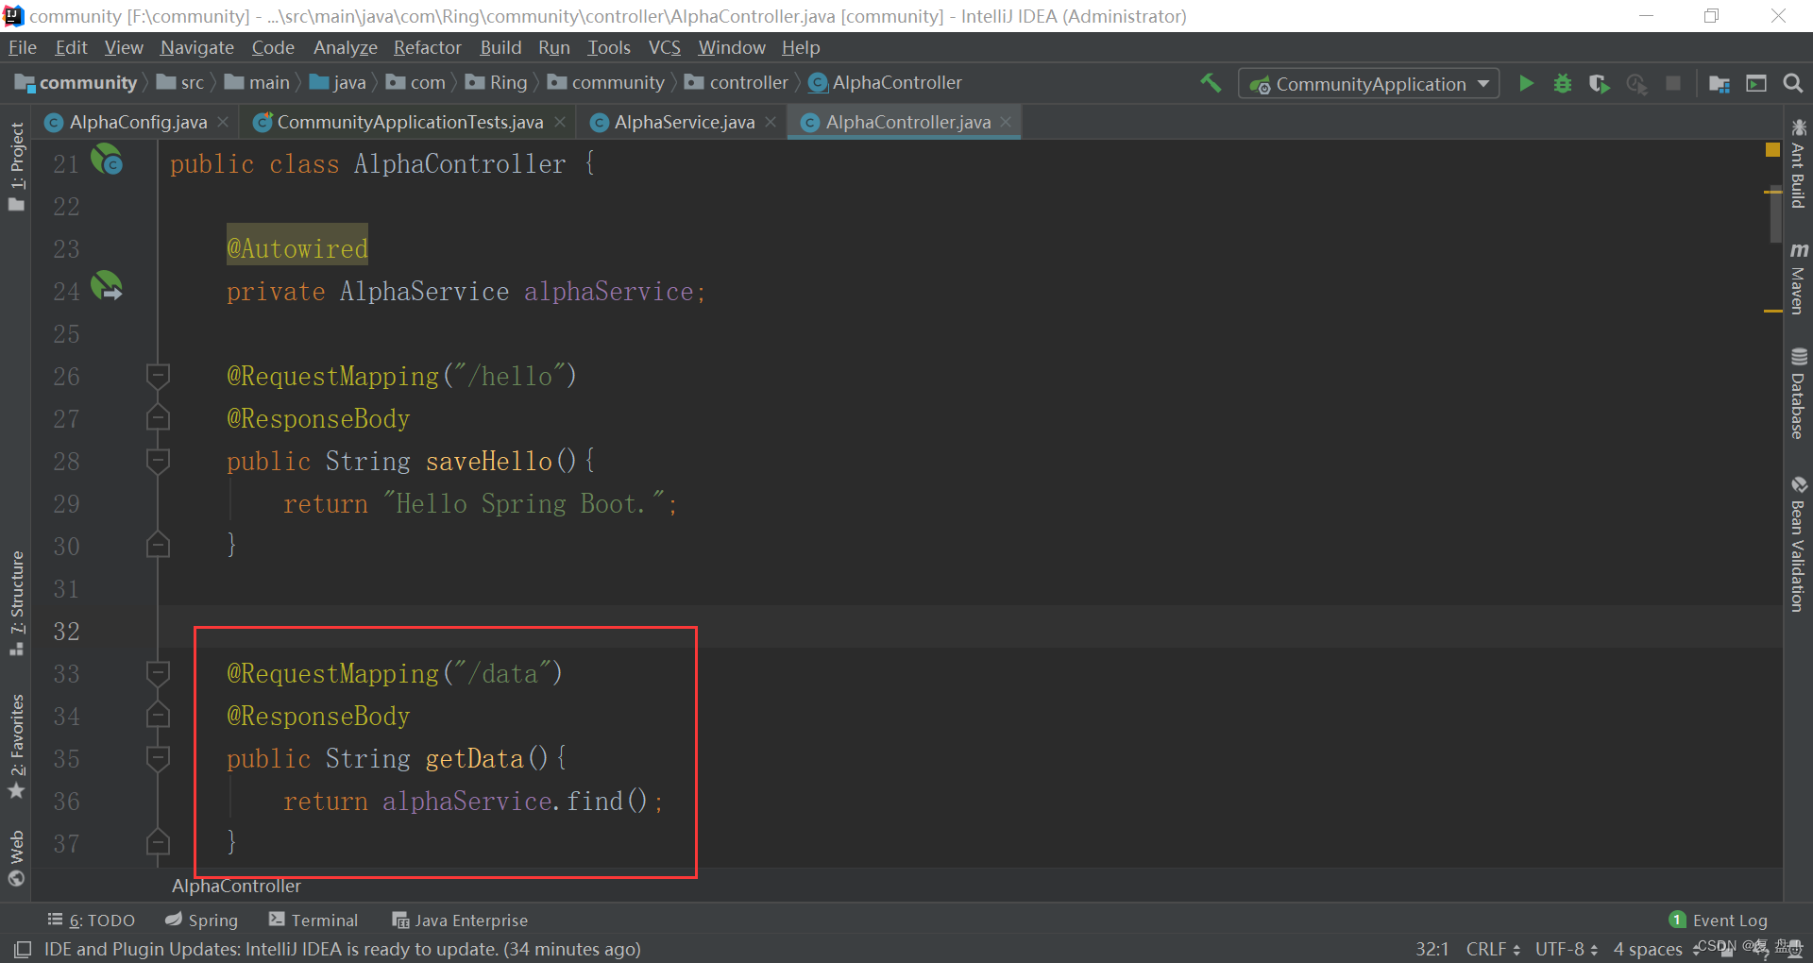Toggle tool window bars at bottom-left corner
Screen dimensions: 1813x963
(22, 949)
